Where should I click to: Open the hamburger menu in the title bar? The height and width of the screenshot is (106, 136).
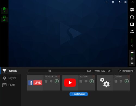(125, 2)
